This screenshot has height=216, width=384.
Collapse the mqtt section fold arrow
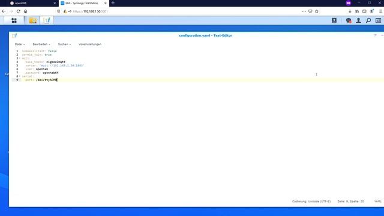[x=20, y=58]
